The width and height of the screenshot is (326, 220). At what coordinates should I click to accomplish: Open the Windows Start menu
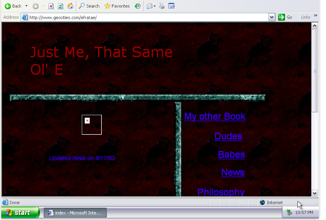20,213
